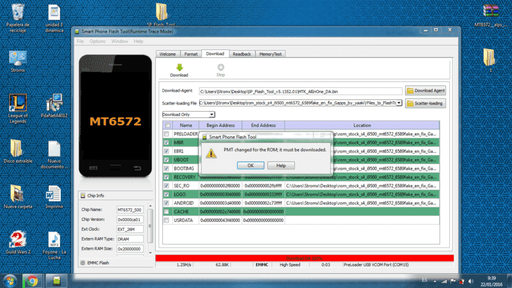
Task: Click the Windows Start button
Action: (x=10, y=281)
